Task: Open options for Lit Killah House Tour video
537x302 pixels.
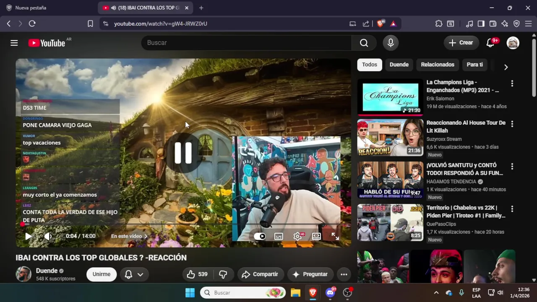Action: tap(512, 124)
